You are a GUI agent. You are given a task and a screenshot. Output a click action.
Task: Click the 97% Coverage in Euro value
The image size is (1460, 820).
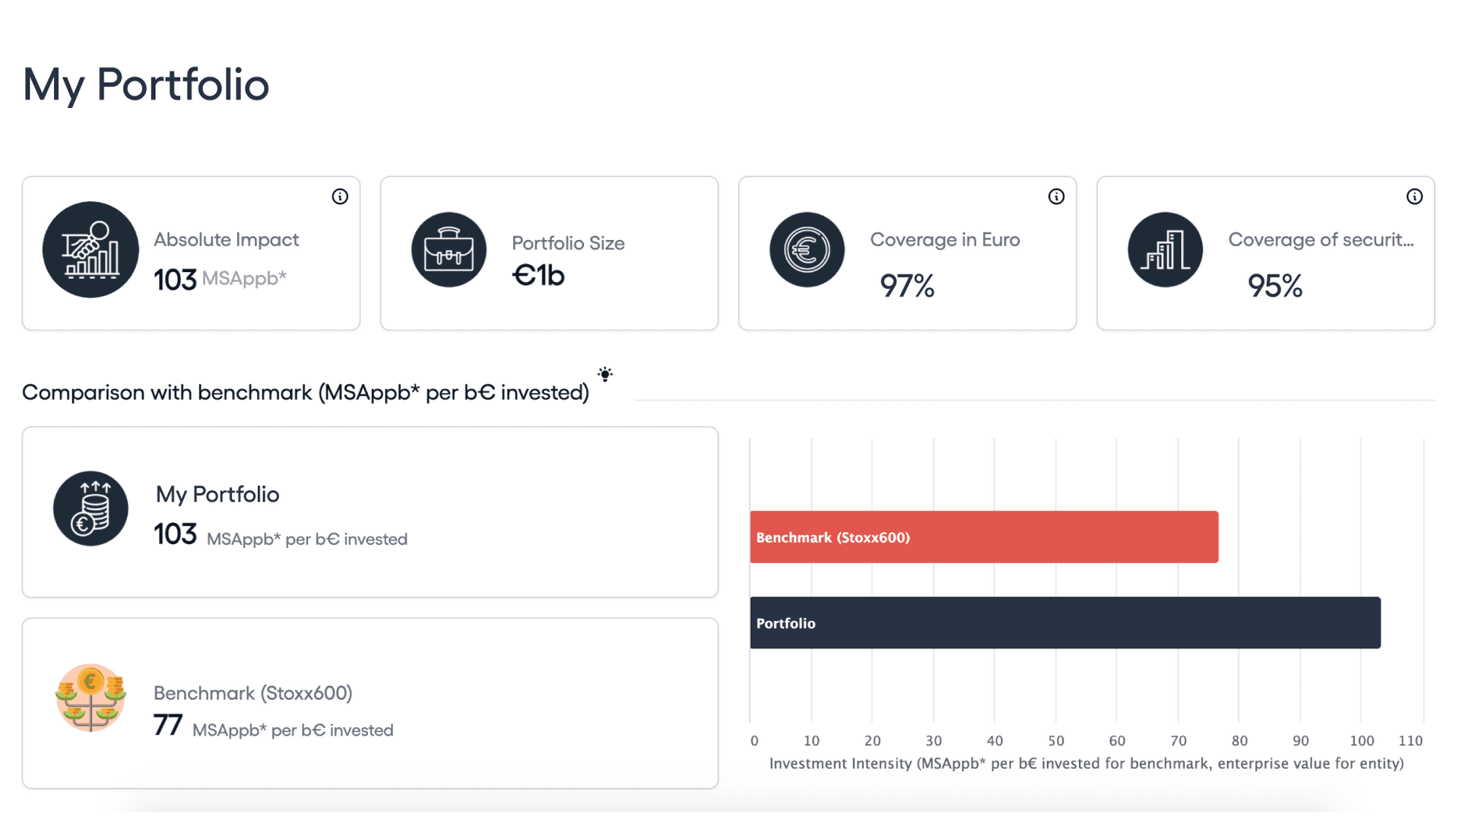tap(906, 286)
